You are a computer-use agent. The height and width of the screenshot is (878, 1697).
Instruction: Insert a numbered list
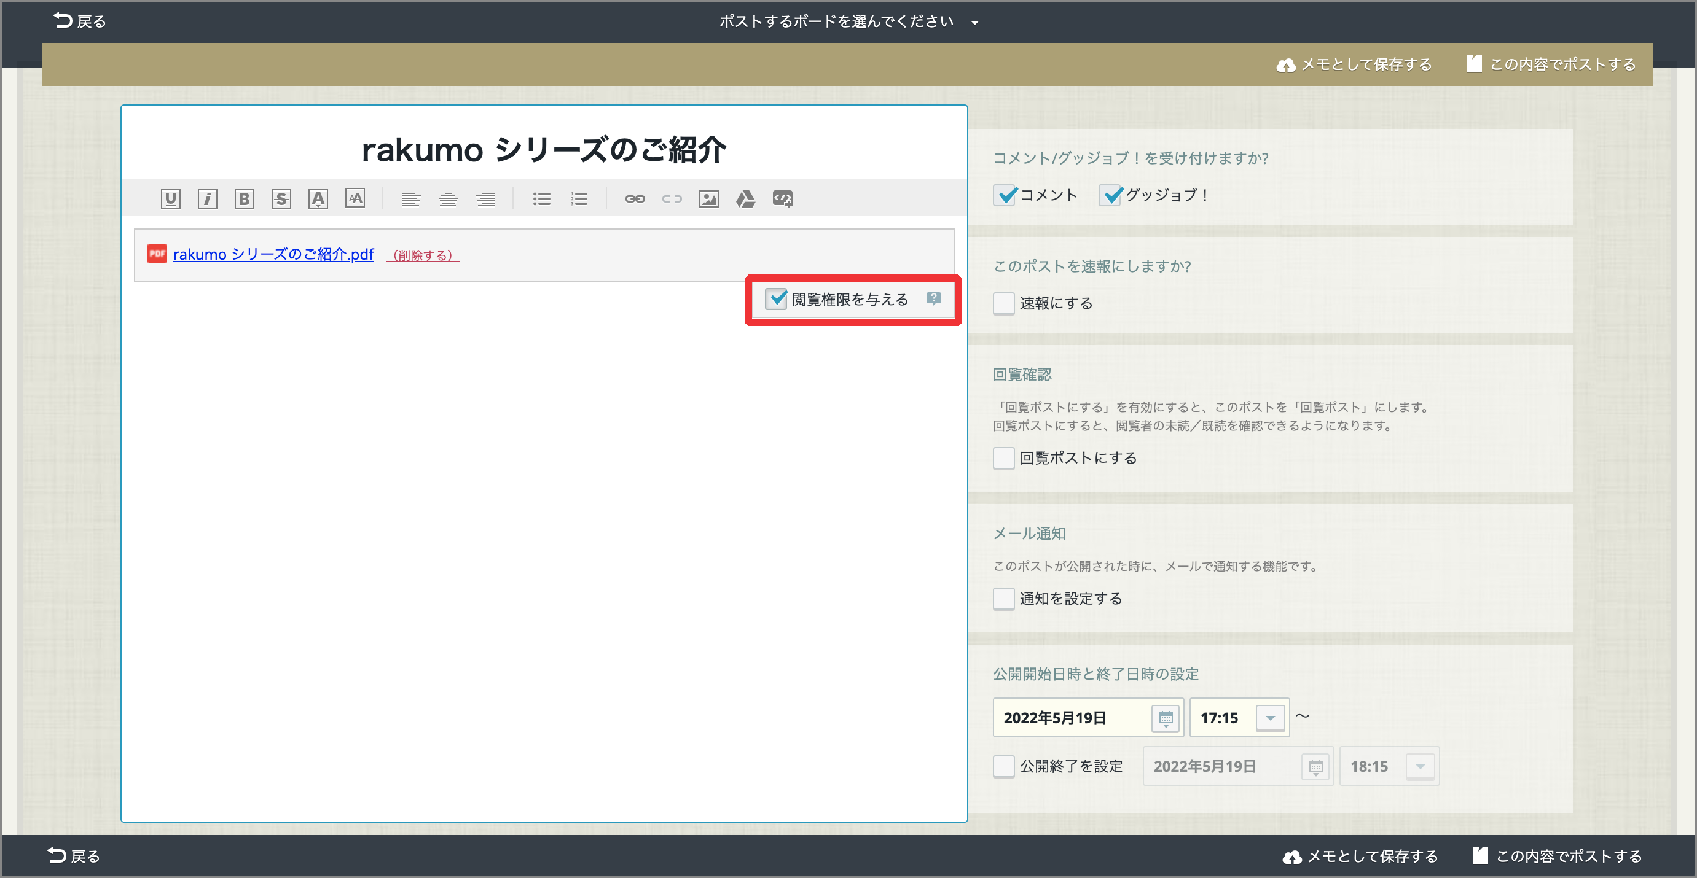point(578,199)
